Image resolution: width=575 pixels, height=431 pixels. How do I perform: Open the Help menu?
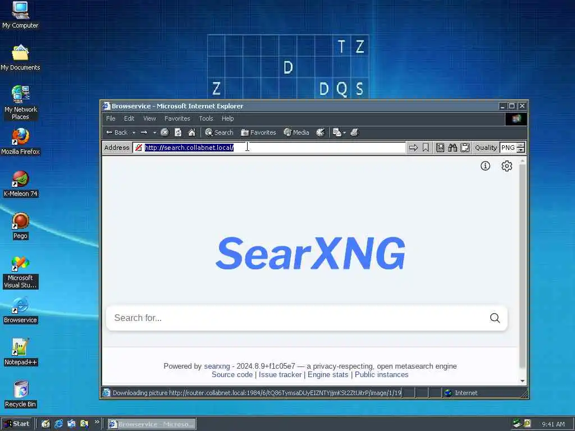click(x=228, y=118)
